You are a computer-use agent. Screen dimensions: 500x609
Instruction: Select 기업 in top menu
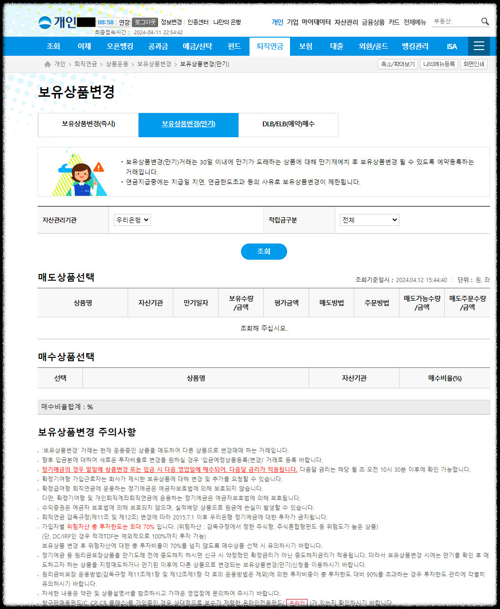point(292,22)
